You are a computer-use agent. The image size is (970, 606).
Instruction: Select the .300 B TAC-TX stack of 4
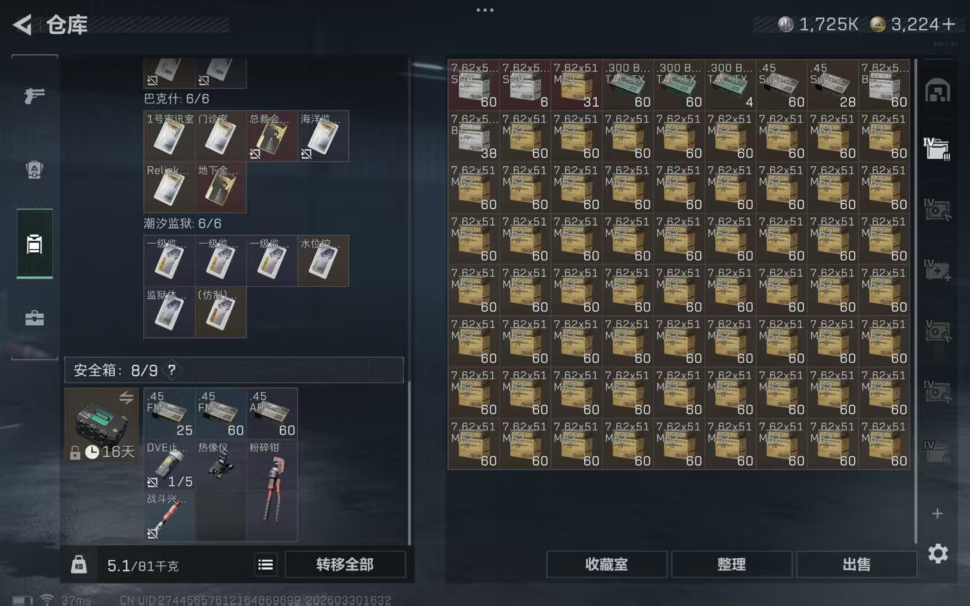(x=730, y=85)
